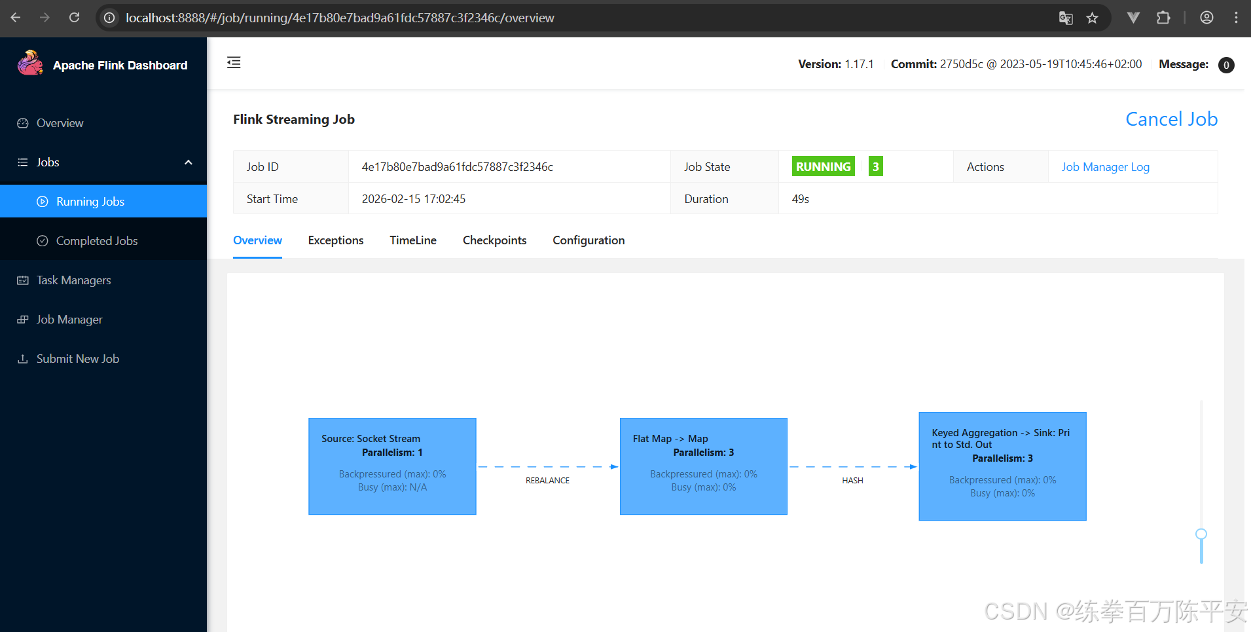Switch to the Configuration tab

(589, 240)
